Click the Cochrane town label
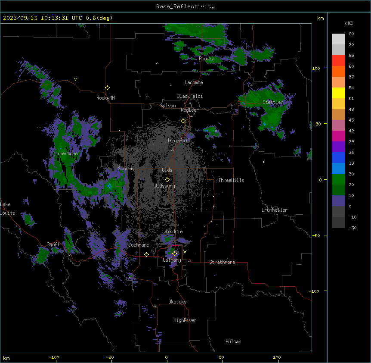Image resolution: width=371 pixels, height=363 pixels. click(139, 245)
